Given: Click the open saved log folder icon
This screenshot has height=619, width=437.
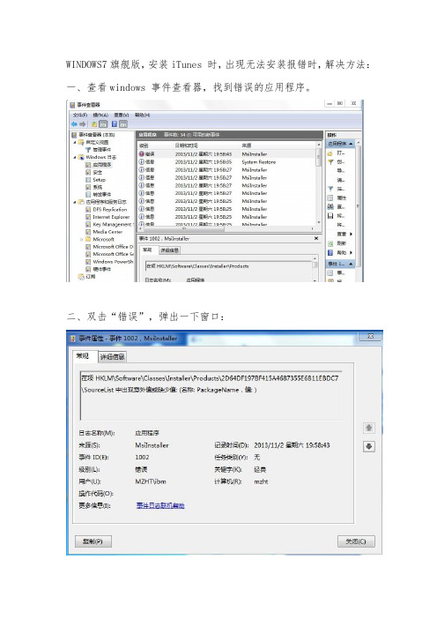Looking at the screenshot, I should click(330, 153).
